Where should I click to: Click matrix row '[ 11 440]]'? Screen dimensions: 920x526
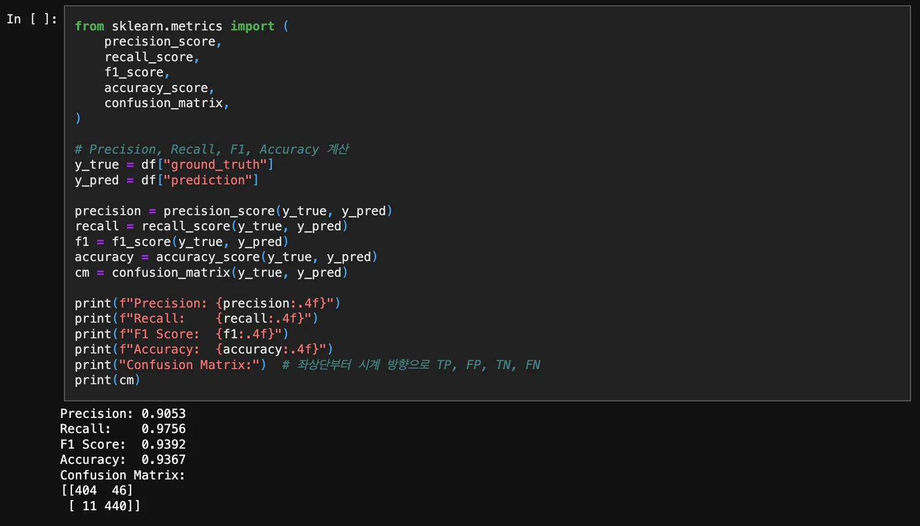(x=104, y=506)
